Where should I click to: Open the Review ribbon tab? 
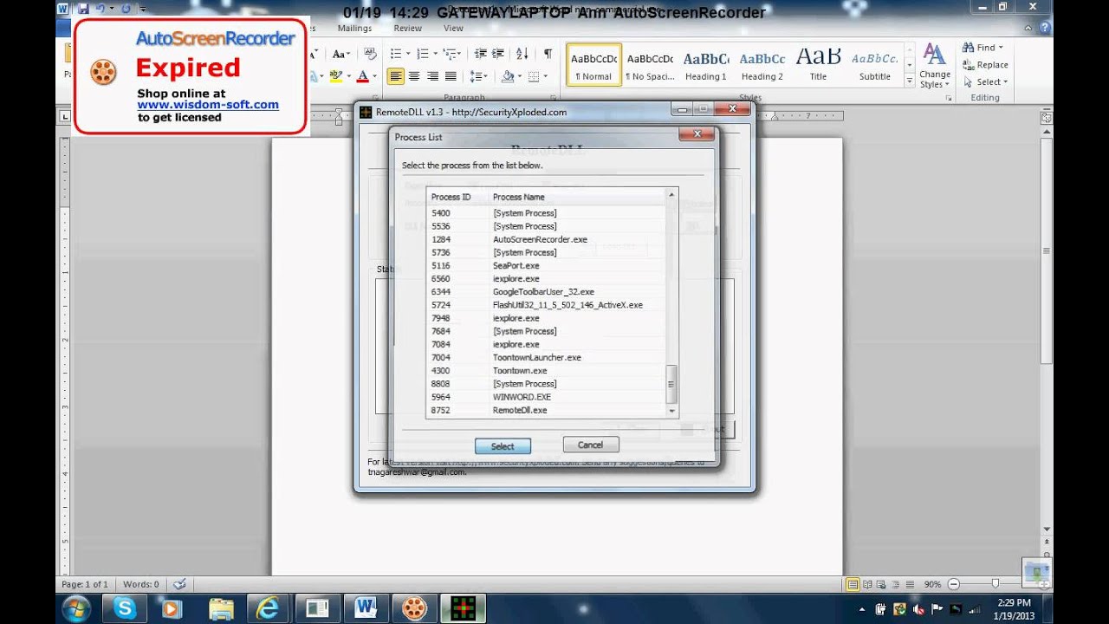(407, 29)
